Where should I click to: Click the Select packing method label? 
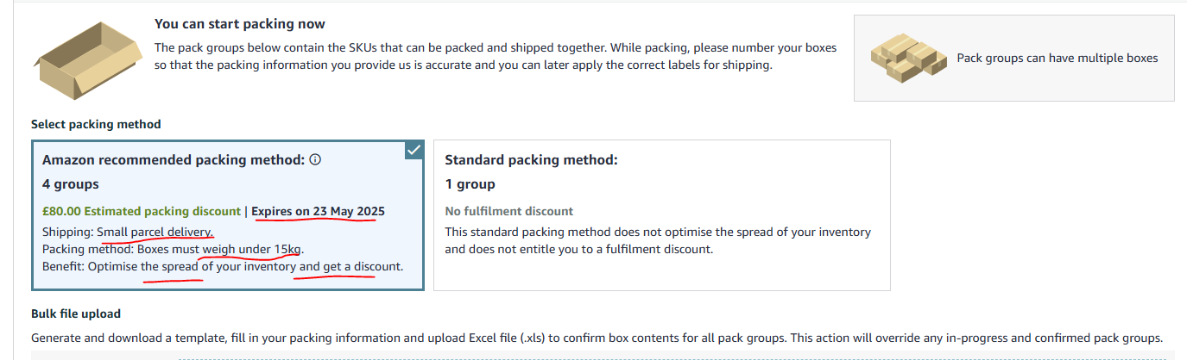96,124
